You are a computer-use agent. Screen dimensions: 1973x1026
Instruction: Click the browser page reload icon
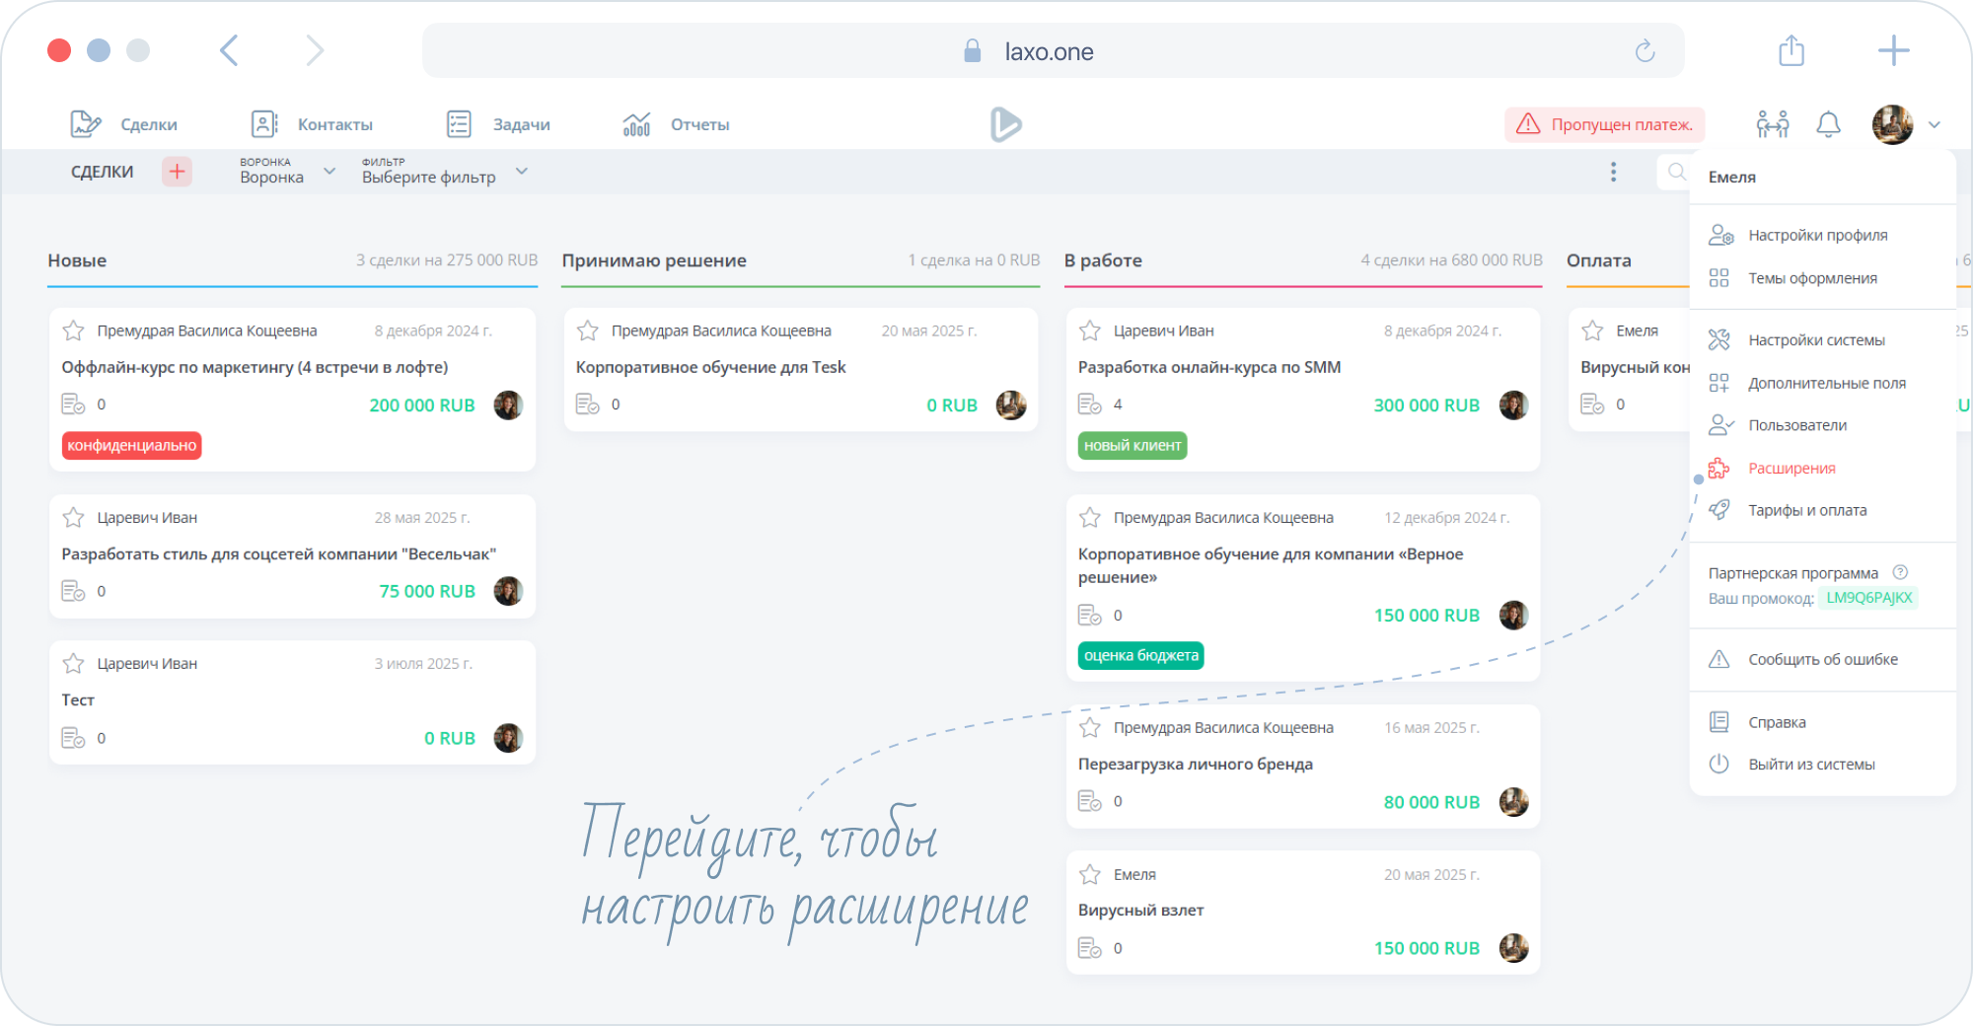1644,51
